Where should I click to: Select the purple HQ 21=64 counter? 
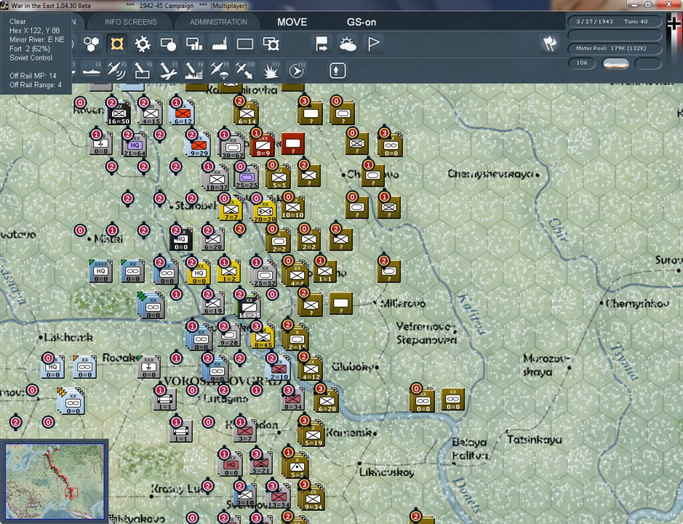coord(135,146)
